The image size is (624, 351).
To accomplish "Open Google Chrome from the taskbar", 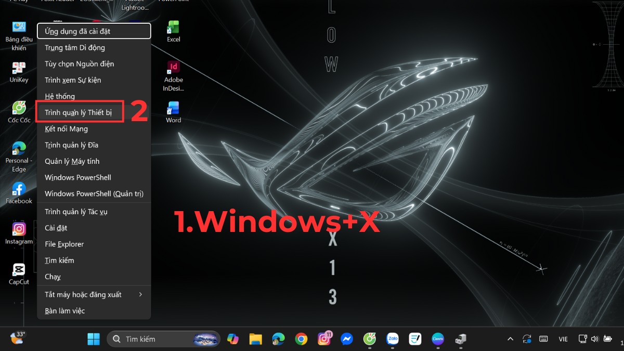I will pos(301,339).
